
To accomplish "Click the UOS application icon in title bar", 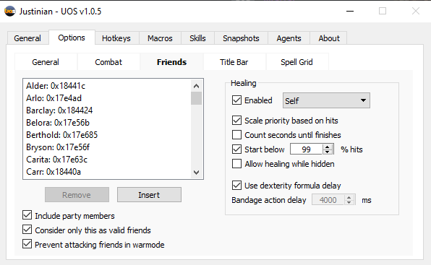I will point(10,12).
